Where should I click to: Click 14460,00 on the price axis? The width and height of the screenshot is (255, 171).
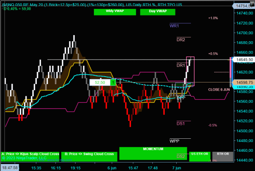[244, 150]
